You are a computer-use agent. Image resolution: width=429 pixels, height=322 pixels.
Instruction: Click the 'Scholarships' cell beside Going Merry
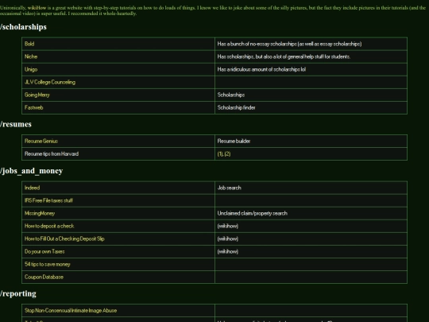click(x=311, y=95)
